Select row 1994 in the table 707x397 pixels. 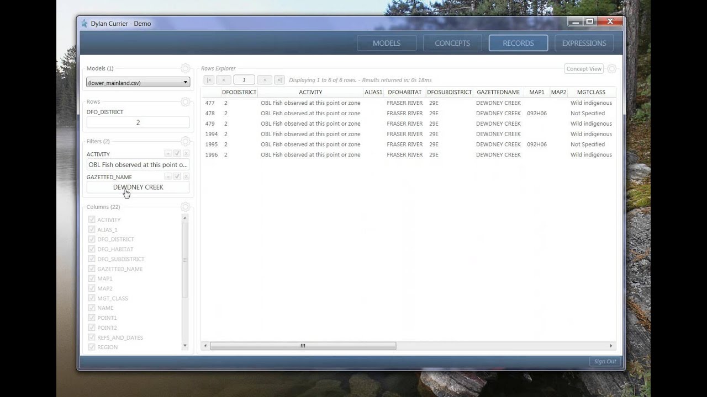coord(409,134)
